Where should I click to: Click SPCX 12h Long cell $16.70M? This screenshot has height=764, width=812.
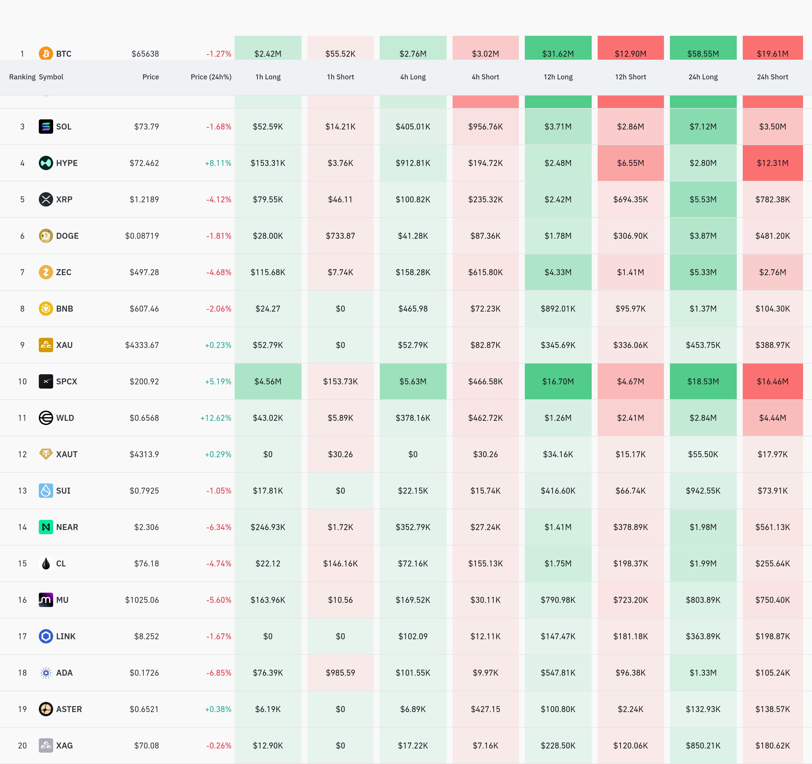click(x=558, y=381)
